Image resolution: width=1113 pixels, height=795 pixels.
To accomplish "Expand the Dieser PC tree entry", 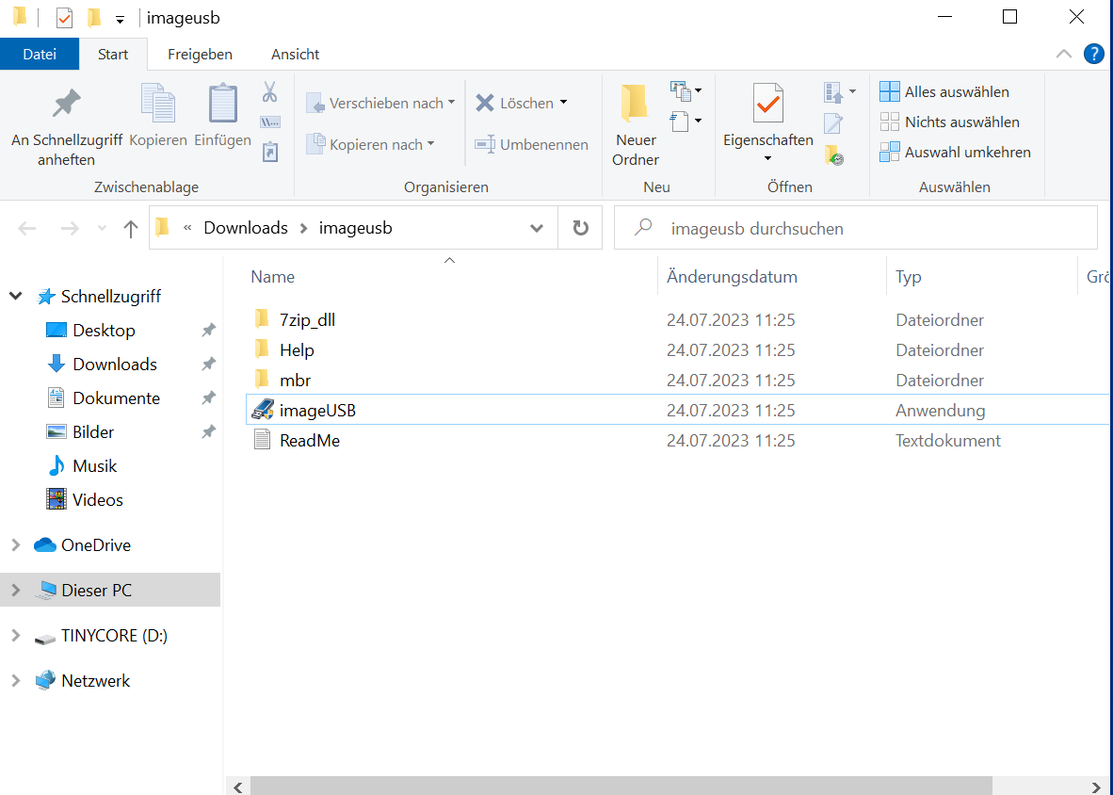I will click(15, 590).
